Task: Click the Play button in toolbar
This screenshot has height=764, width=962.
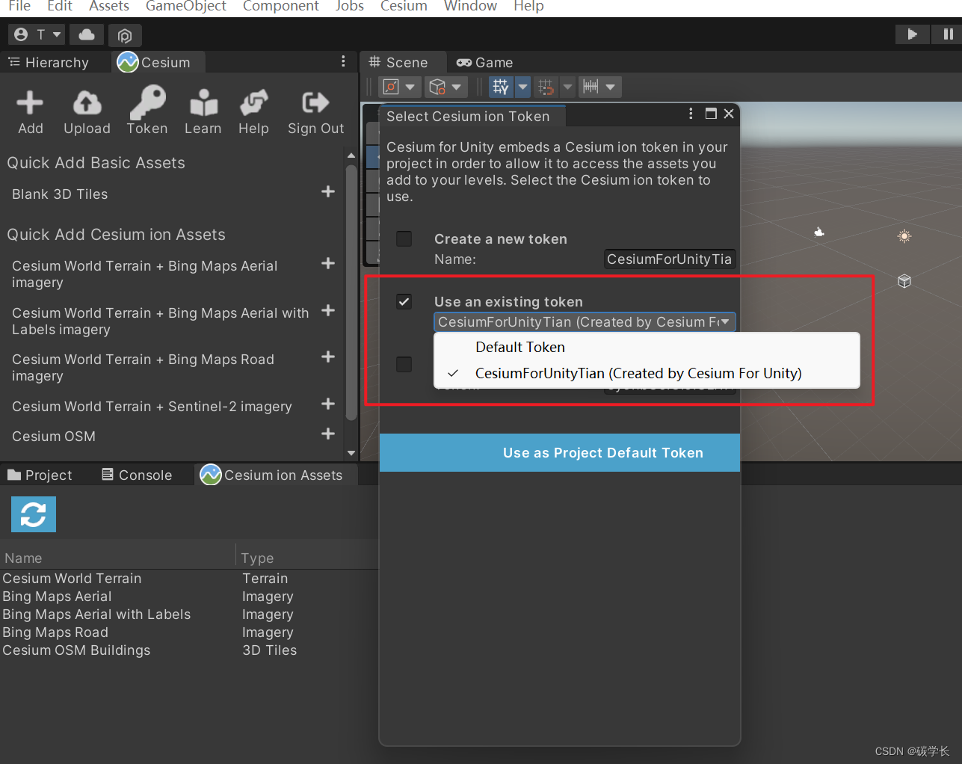Action: click(912, 34)
